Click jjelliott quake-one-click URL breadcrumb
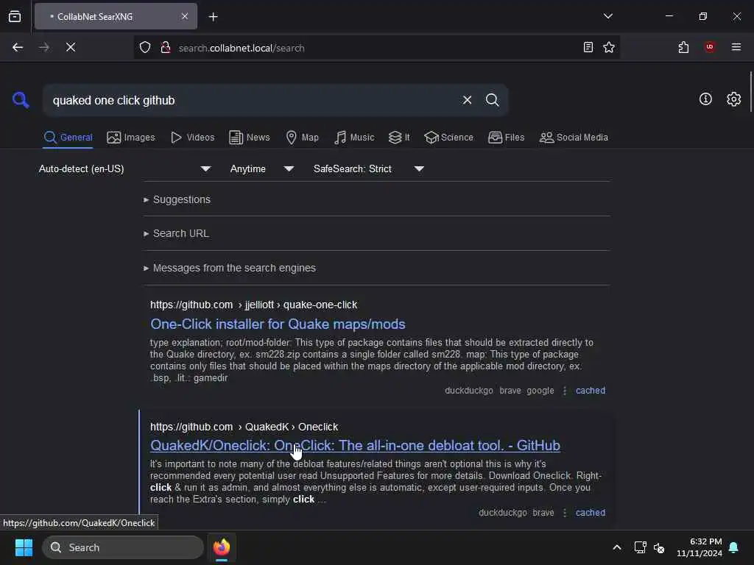The image size is (754, 565). (x=253, y=305)
